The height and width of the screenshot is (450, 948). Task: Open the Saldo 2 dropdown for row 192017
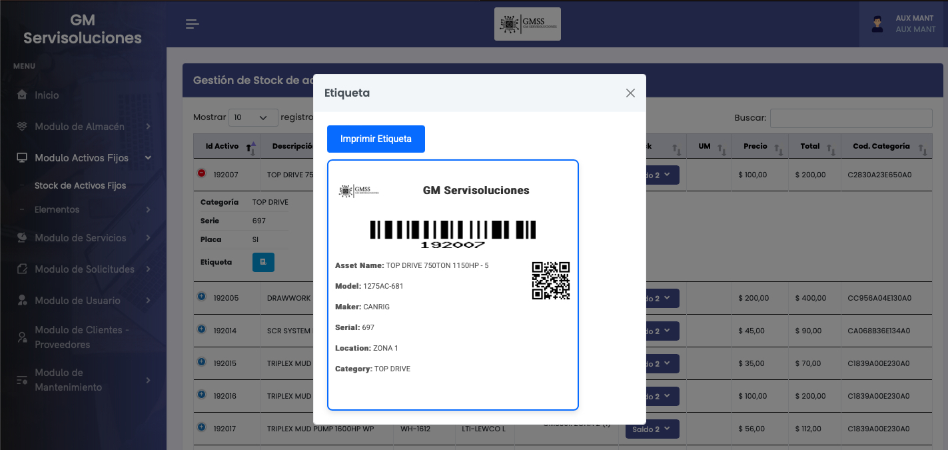click(652, 429)
